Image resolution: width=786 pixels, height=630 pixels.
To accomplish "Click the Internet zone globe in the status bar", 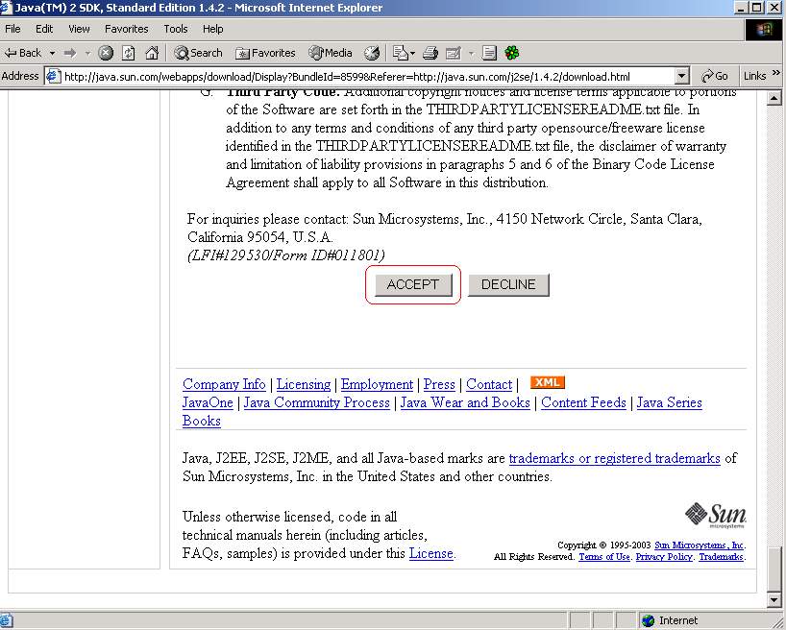I will click(649, 620).
